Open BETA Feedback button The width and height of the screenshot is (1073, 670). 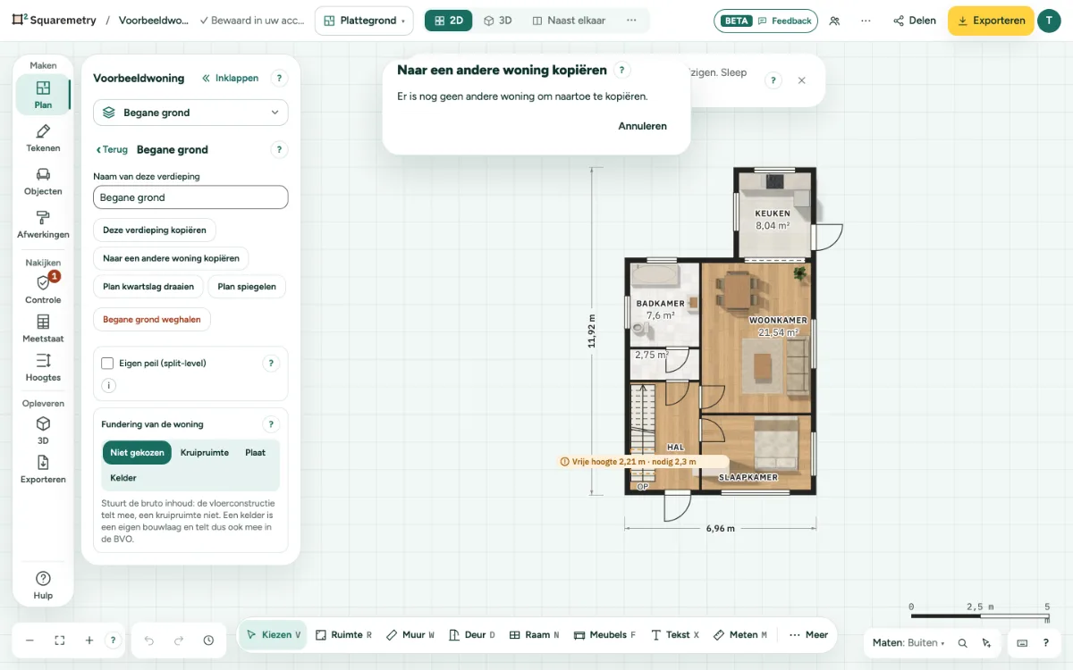765,21
